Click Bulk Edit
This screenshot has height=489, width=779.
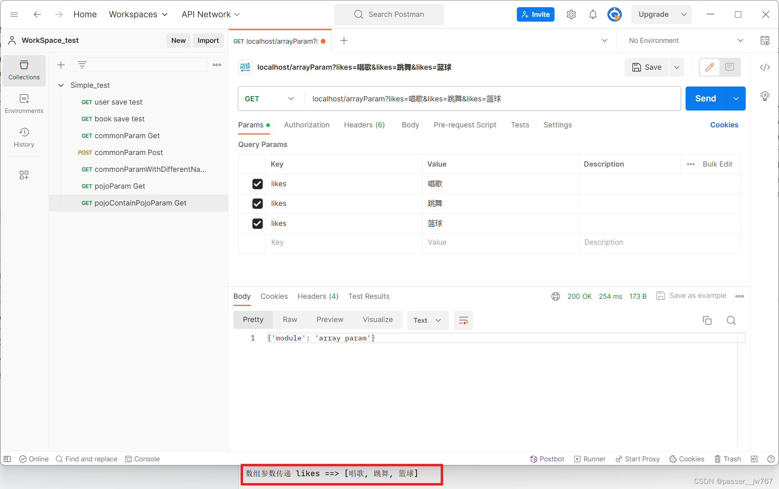click(718, 164)
